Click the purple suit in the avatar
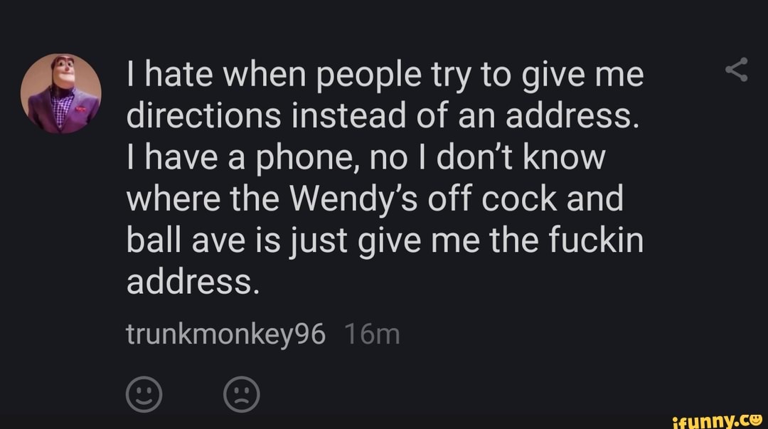The width and height of the screenshot is (768, 429). coord(63,112)
